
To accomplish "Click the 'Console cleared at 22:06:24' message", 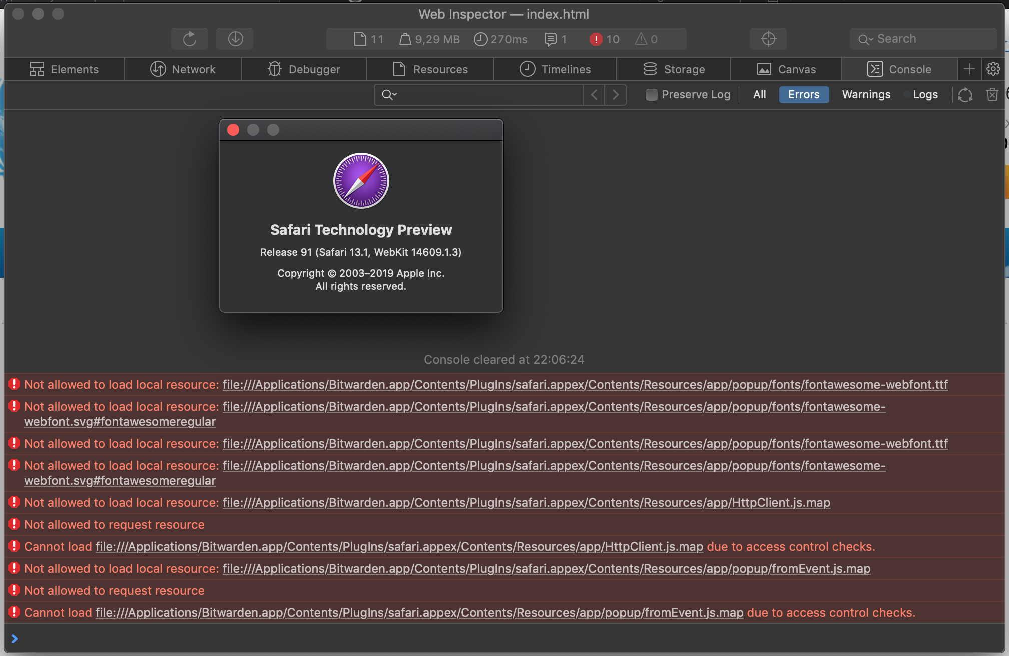I will tap(504, 360).
